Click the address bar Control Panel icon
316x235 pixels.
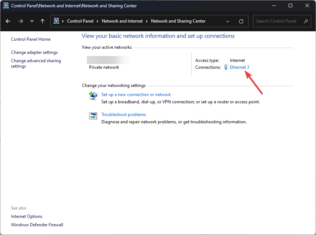pyautogui.click(x=57, y=21)
